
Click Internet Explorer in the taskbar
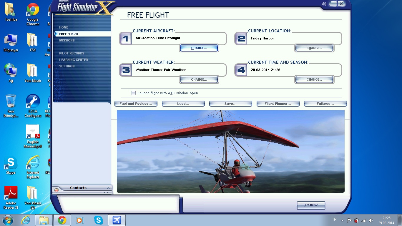pos(26,220)
